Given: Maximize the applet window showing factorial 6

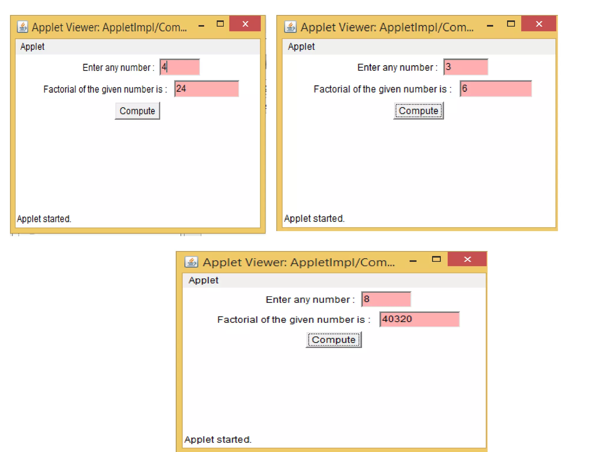Looking at the screenshot, I should [x=511, y=24].
